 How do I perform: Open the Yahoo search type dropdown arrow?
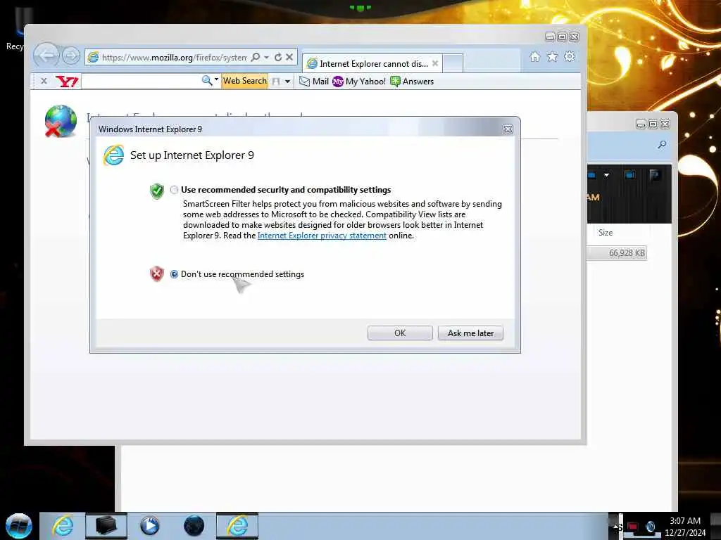[x=217, y=80]
